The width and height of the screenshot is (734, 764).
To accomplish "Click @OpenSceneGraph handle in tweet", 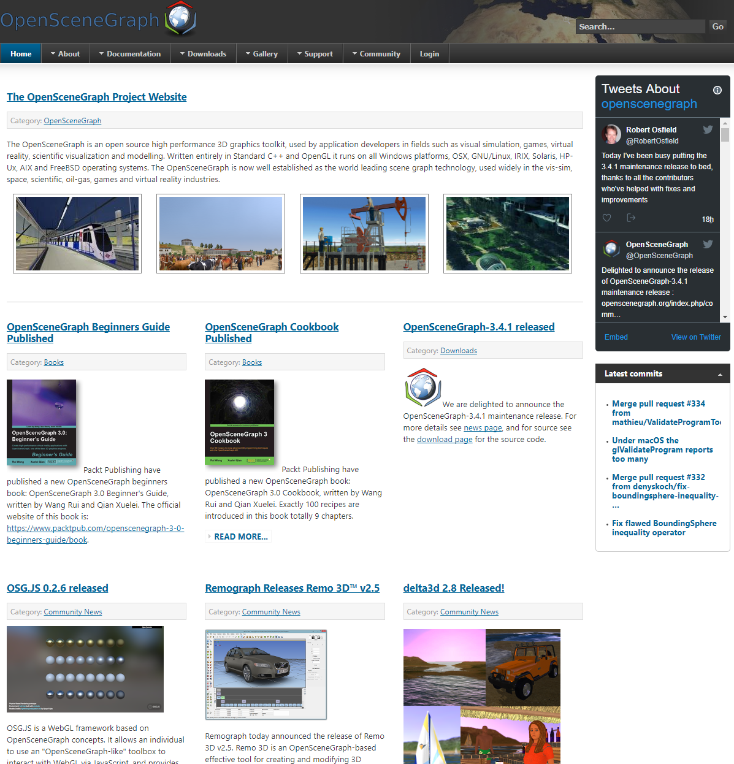I will pos(659,256).
